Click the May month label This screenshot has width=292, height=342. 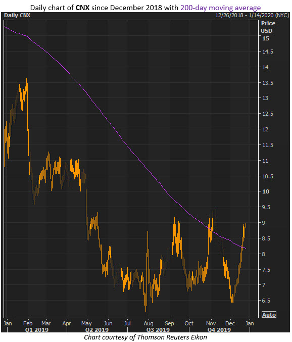click(86, 323)
